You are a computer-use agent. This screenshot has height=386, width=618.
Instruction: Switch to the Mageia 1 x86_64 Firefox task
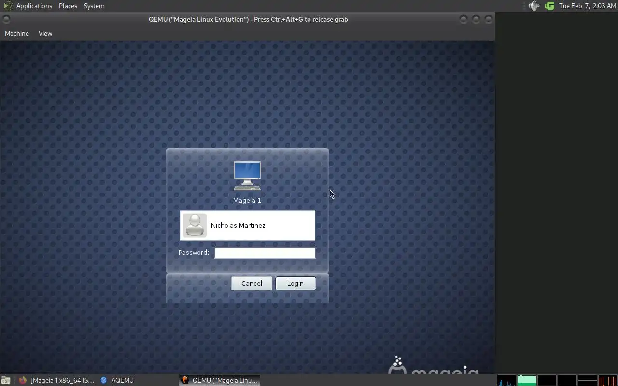coord(56,380)
